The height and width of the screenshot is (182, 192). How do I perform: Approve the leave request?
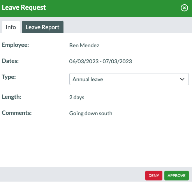(x=176, y=175)
